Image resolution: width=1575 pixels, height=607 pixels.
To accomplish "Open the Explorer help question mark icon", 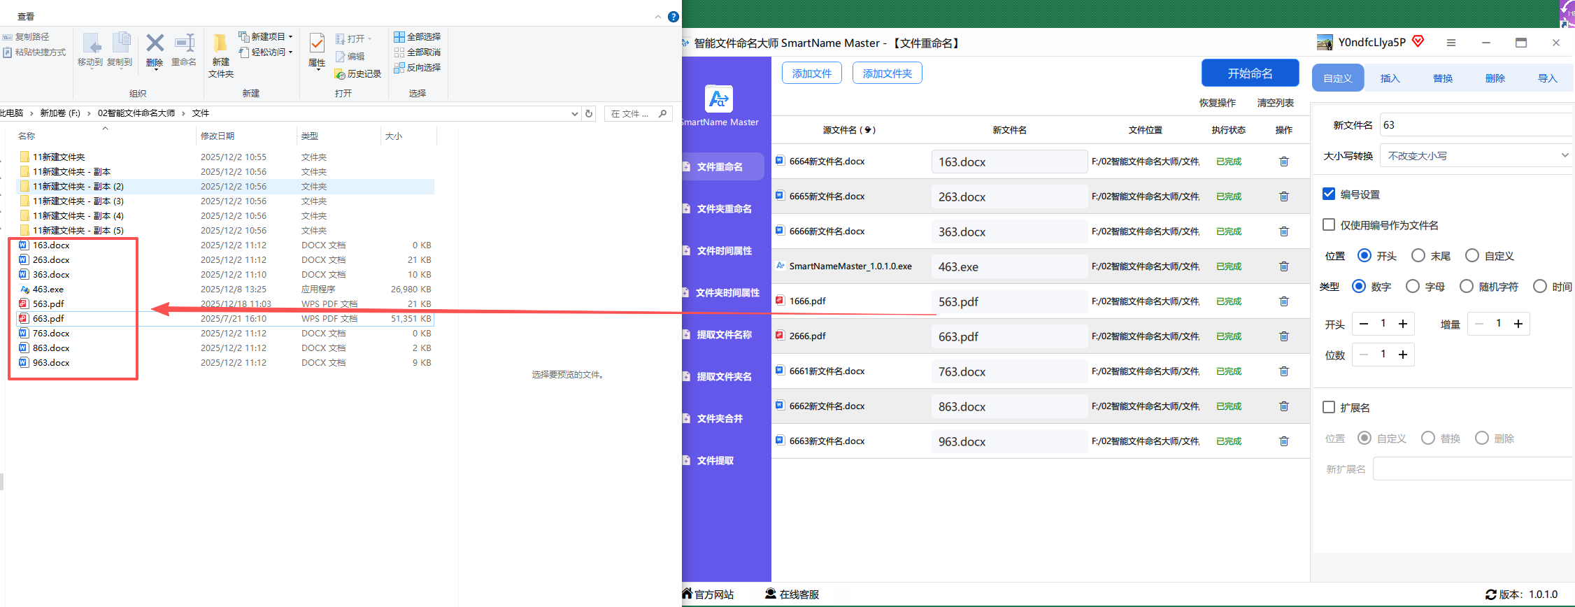I will [674, 17].
